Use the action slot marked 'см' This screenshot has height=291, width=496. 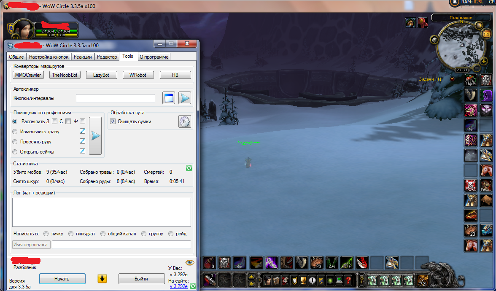coord(332,262)
